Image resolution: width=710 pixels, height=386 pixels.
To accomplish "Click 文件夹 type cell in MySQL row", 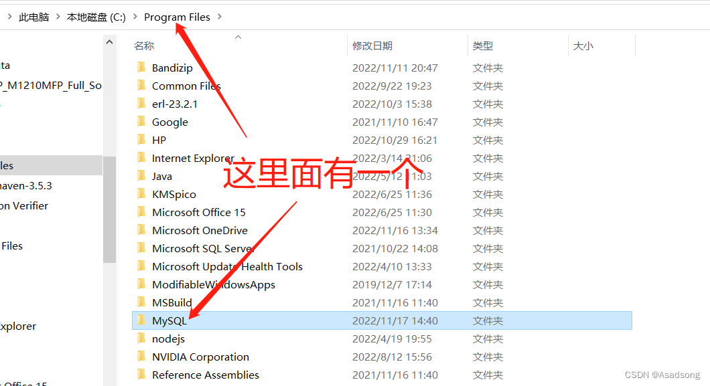I will (488, 321).
